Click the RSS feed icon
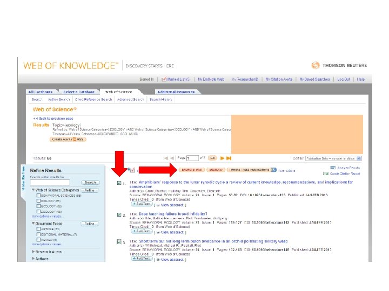The width and height of the screenshot is (389, 291). tap(75, 140)
